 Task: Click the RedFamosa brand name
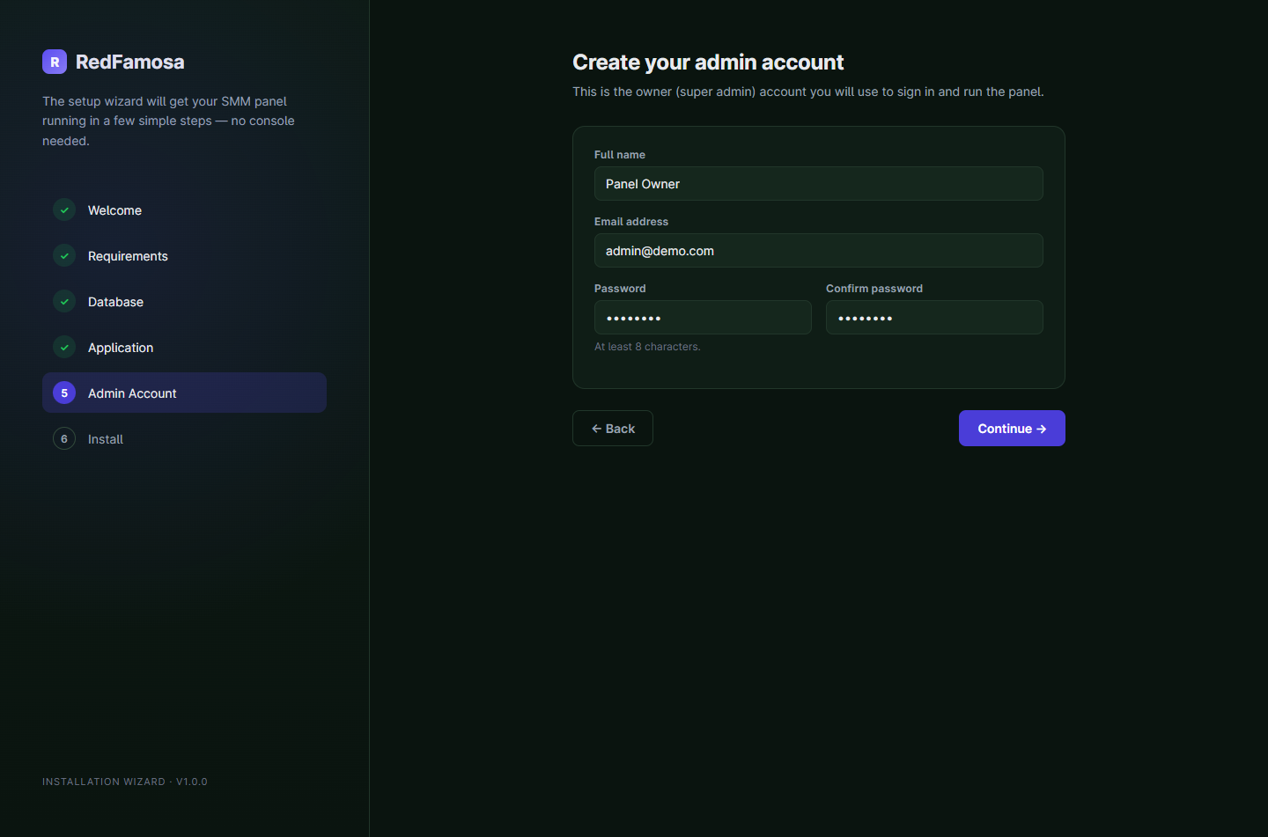130,62
